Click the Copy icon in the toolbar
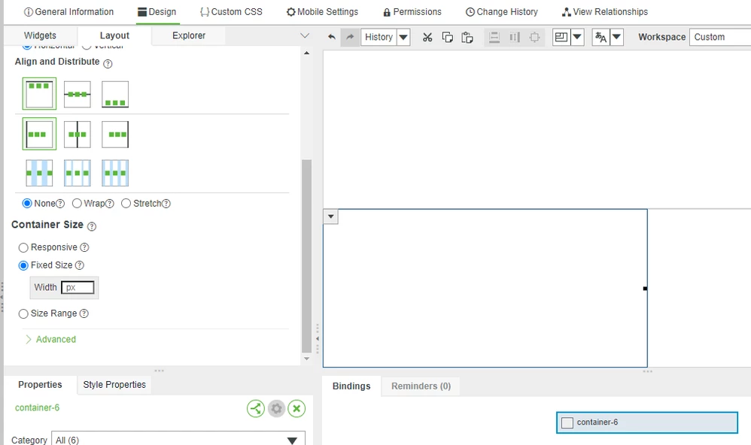The width and height of the screenshot is (751, 445). click(x=447, y=36)
